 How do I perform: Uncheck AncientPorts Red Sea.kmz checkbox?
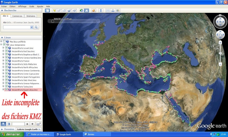[6, 51]
